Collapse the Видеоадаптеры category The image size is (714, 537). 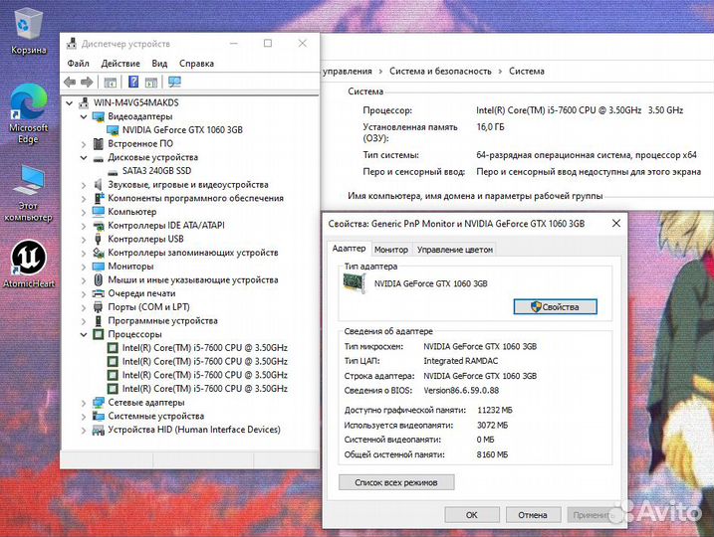[x=84, y=117]
